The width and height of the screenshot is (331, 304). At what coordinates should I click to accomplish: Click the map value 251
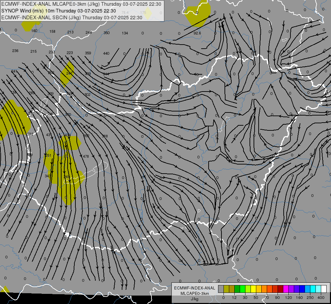[x=48, y=155]
